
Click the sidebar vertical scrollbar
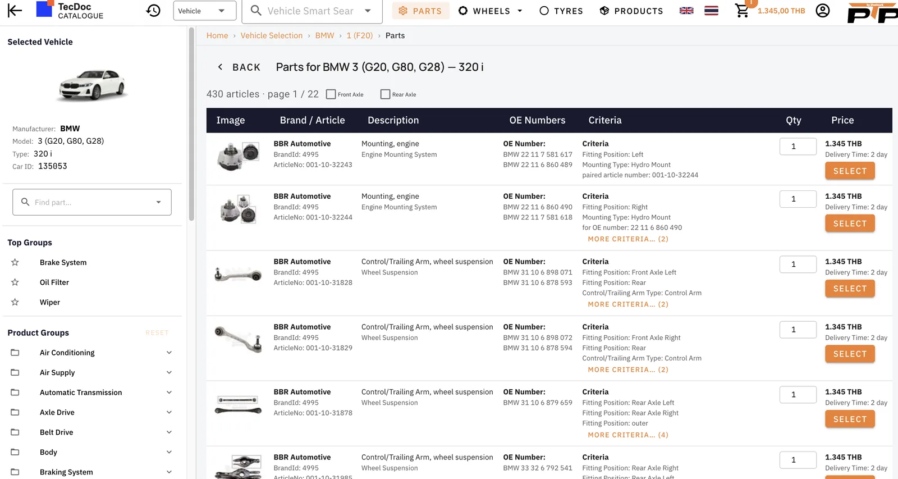(x=191, y=124)
